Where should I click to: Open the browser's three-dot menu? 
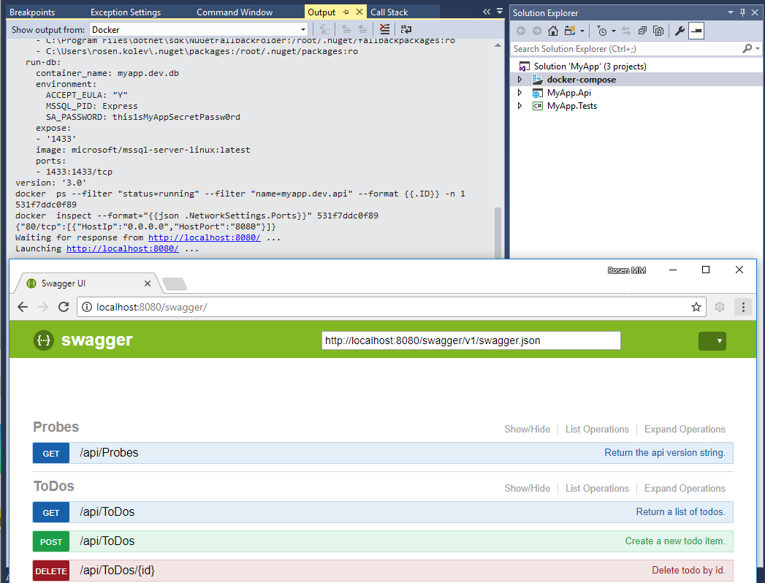tap(743, 307)
